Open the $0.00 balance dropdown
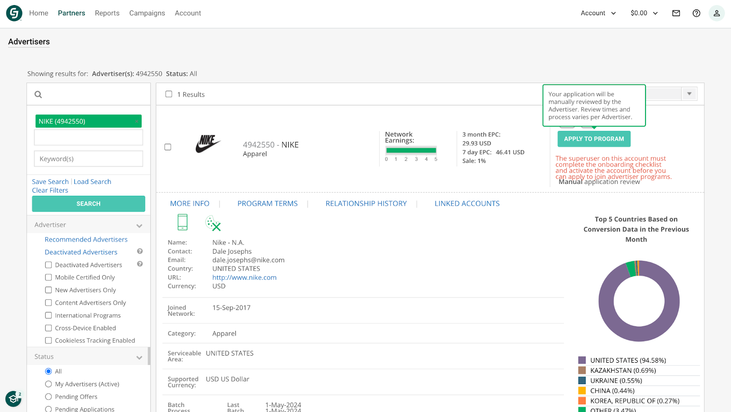 click(644, 13)
